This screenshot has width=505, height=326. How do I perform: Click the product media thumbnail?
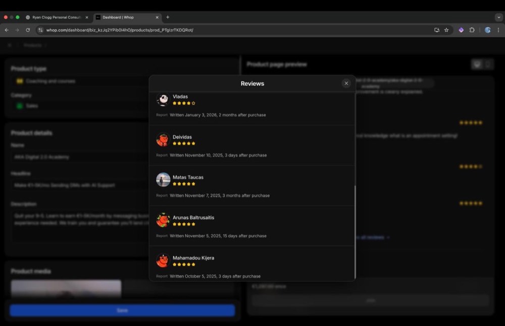(x=66, y=288)
